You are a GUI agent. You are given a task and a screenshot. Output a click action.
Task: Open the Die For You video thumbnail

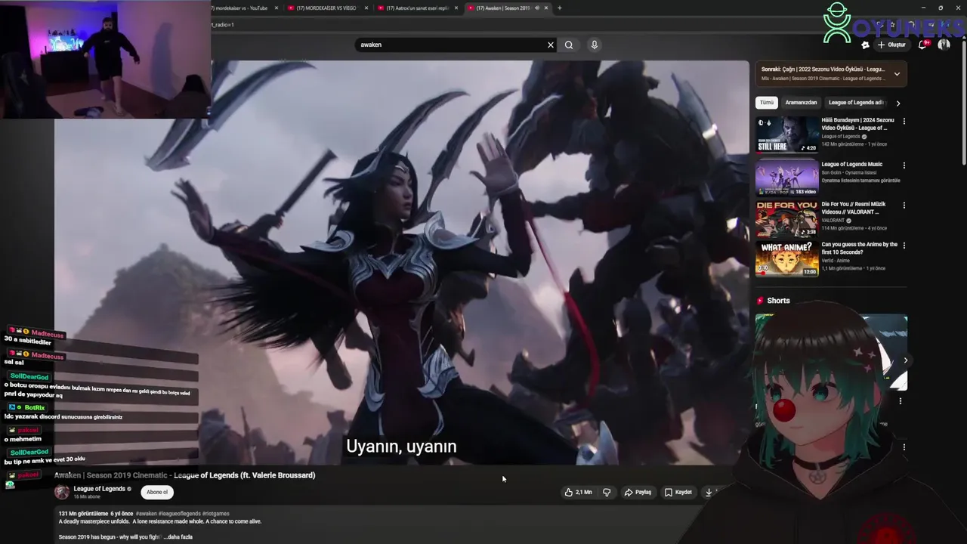[787, 218]
